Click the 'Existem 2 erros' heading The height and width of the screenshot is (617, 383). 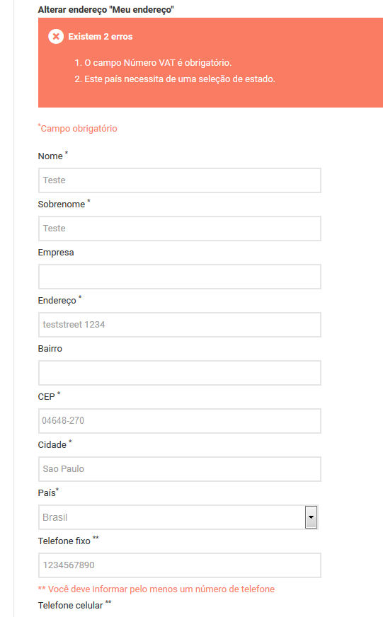pos(101,37)
